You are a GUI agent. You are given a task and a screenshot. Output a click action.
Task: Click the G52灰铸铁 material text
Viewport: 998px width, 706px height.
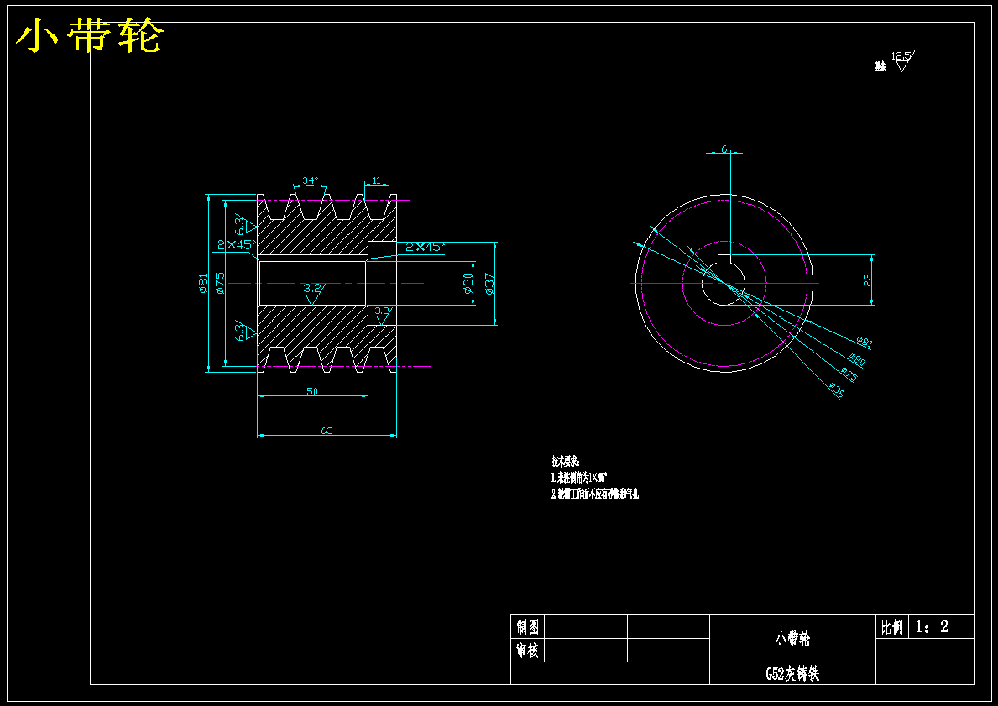pyautogui.click(x=792, y=674)
